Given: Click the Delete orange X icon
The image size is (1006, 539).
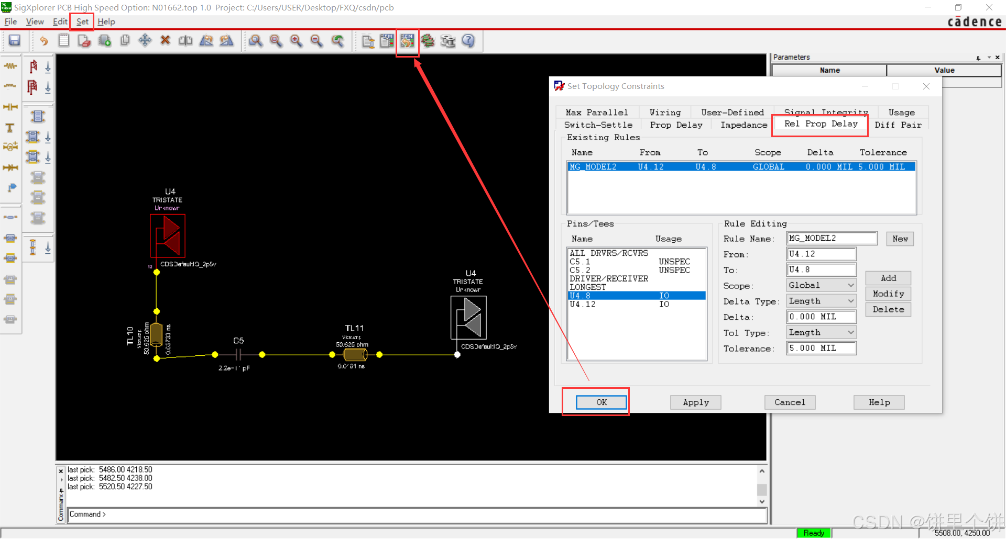Looking at the screenshot, I should [x=165, y=41].
